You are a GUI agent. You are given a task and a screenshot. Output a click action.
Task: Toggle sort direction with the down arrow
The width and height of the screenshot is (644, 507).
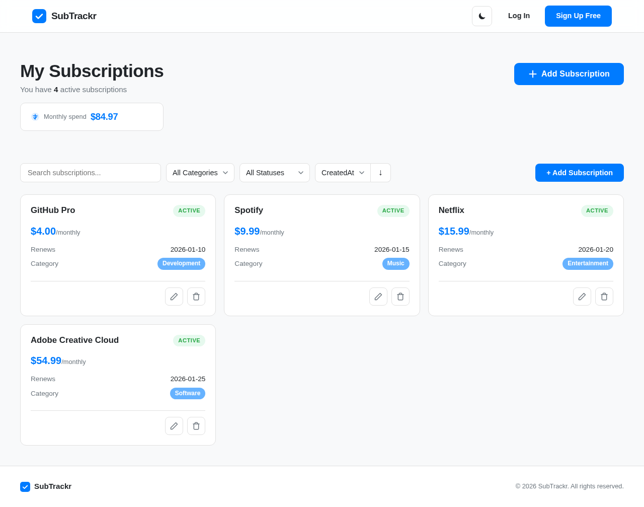pos(380,173)
